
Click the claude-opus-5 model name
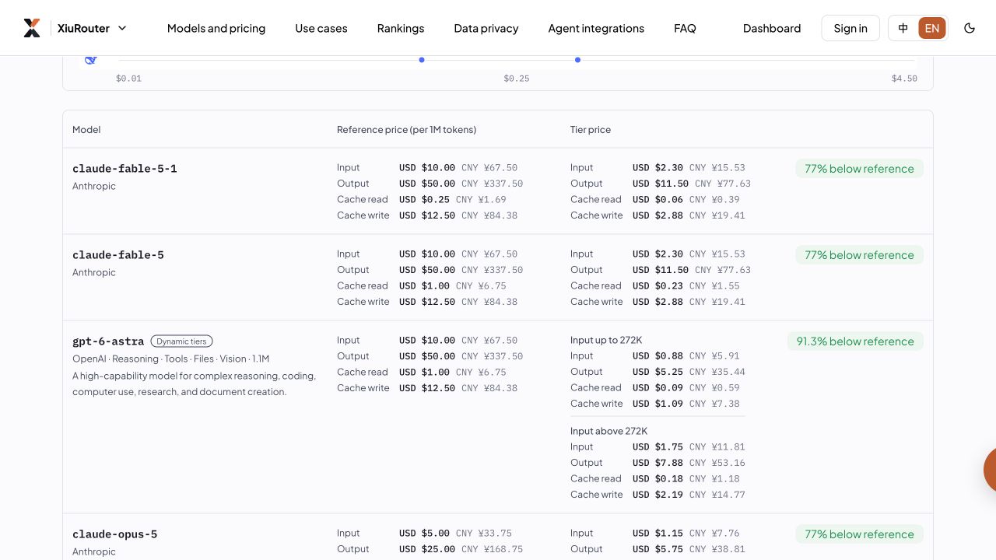(115, 534)
